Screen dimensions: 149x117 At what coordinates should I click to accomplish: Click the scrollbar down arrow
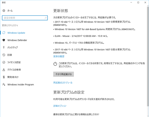point(148,116)
